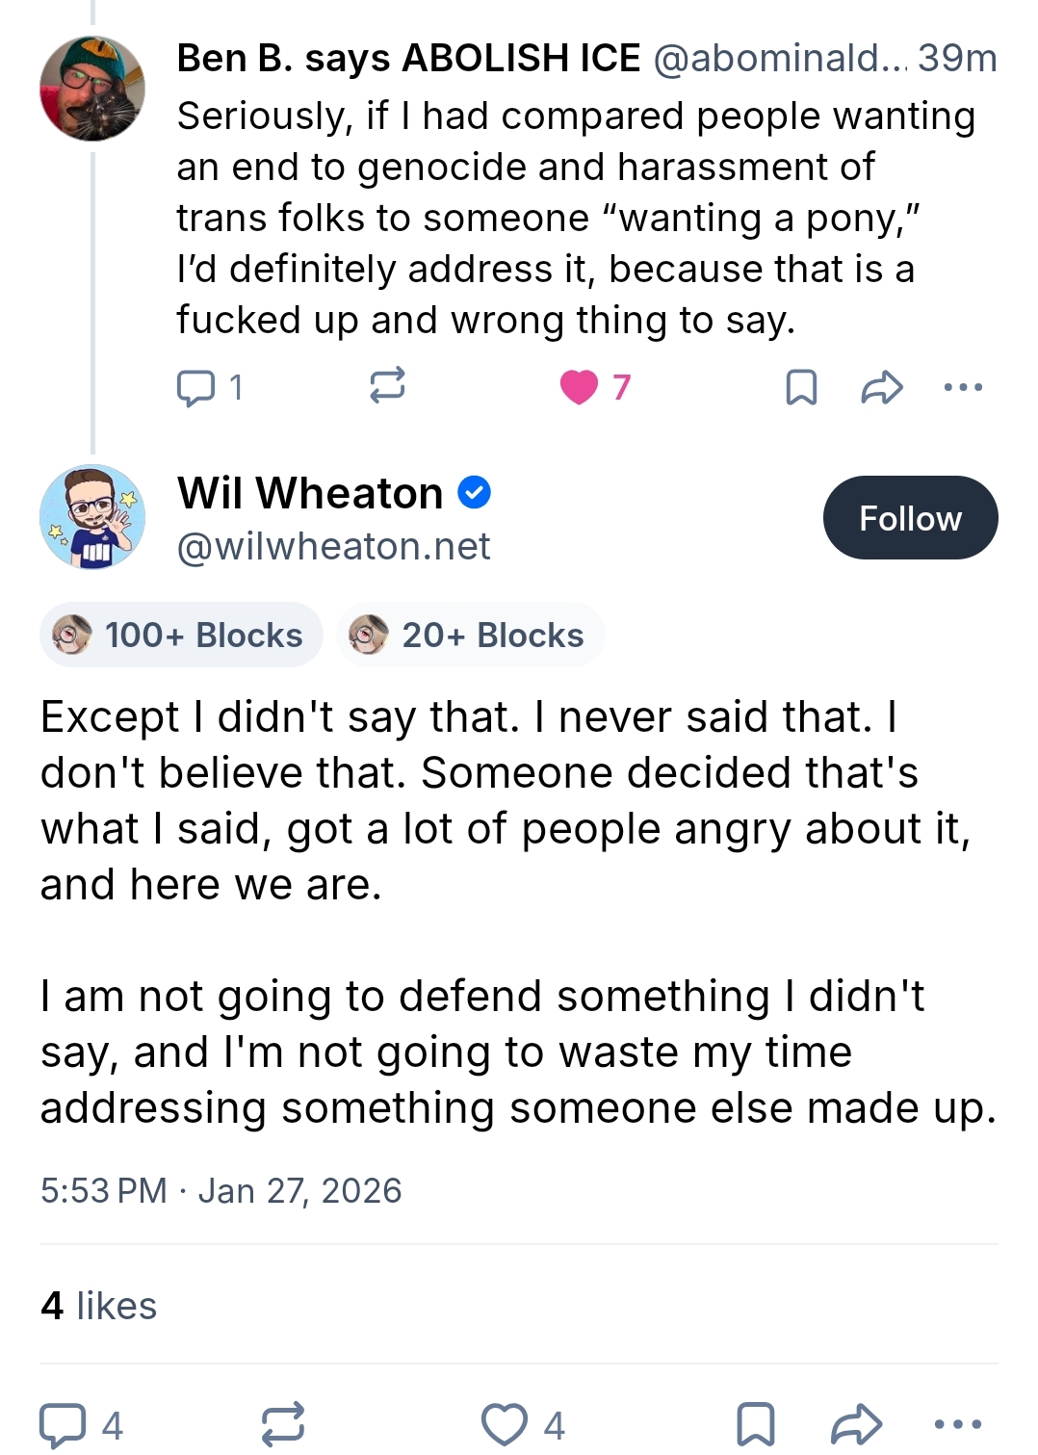The width and height of the screenshot is (1038, 1455).
Task: Repost Ben B.'s post
Action: point(387,386)
